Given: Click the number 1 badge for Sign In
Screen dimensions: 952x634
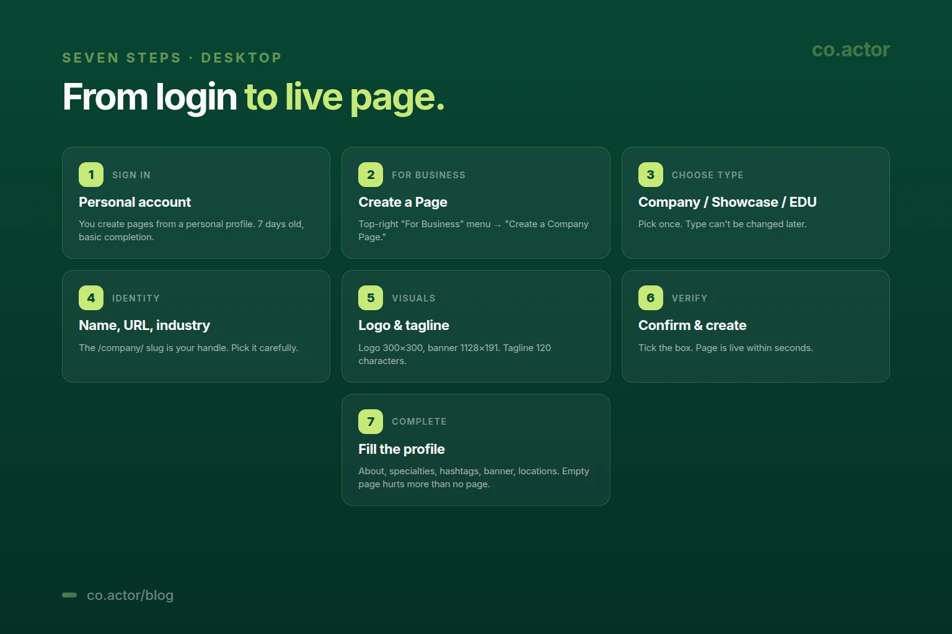Looking at the screenshot, I should [91, 175].
